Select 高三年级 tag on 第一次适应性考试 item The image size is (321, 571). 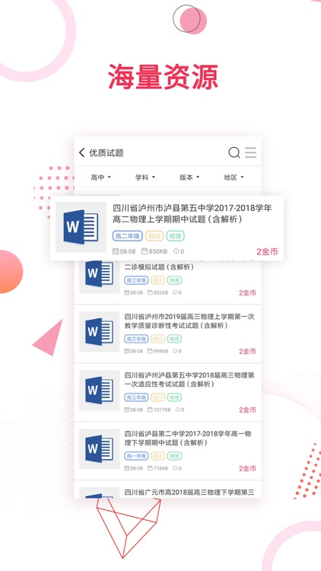136,397
